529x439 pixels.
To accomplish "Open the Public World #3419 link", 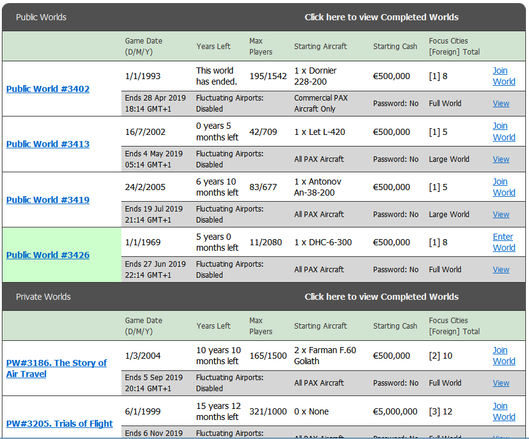I will pyautogui.click(x=48, y=200).
